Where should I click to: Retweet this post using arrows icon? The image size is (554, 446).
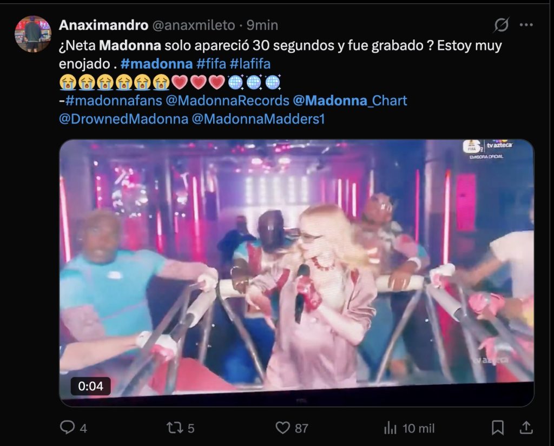175,428
